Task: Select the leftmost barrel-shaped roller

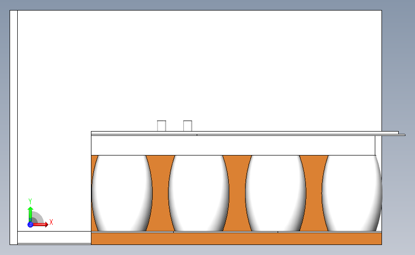Action: 122,193
